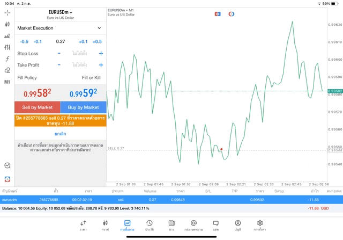
Task: Open the settings gear in bottom navigation
Action: pyautogui.click(x=259, y=226)
